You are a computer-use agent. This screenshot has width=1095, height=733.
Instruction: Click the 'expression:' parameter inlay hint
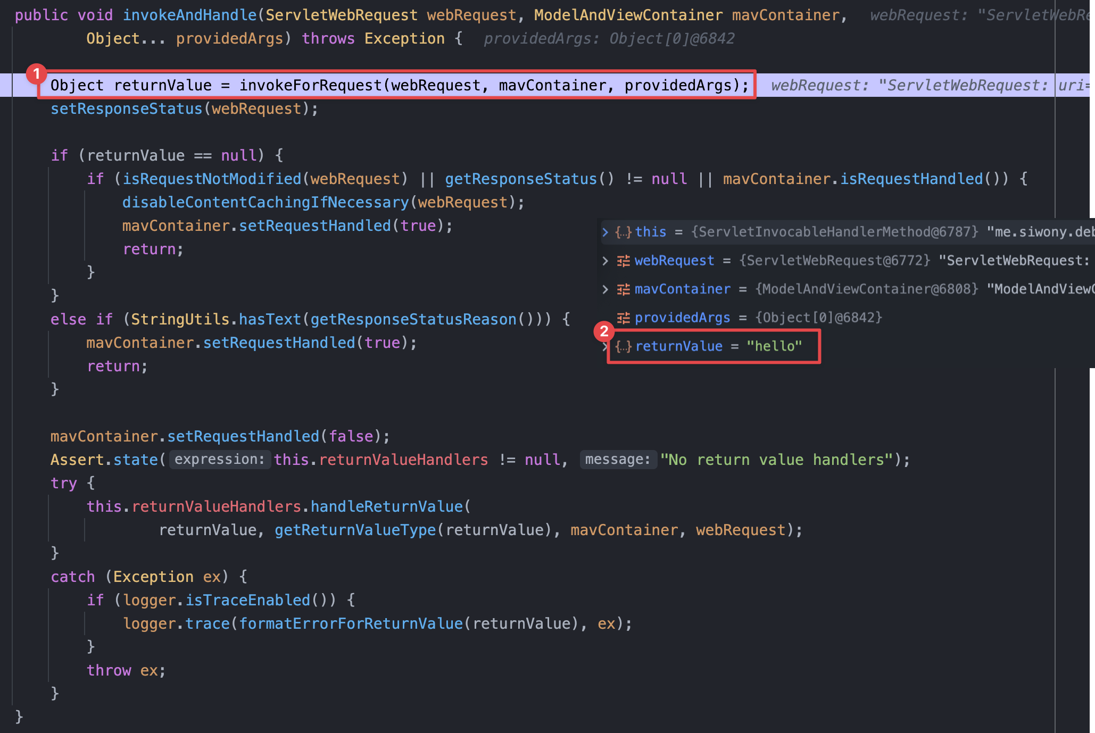click(x=219, y=460)
